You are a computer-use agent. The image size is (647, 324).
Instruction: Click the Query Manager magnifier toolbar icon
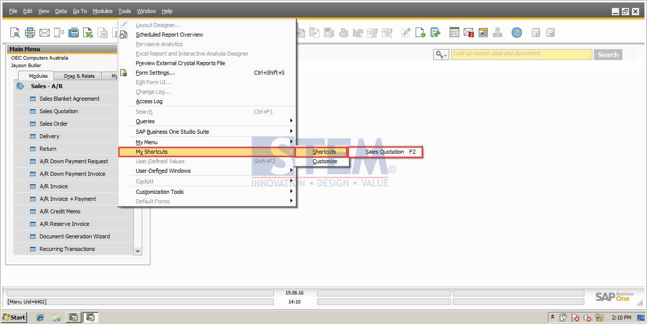coord(387,33)
